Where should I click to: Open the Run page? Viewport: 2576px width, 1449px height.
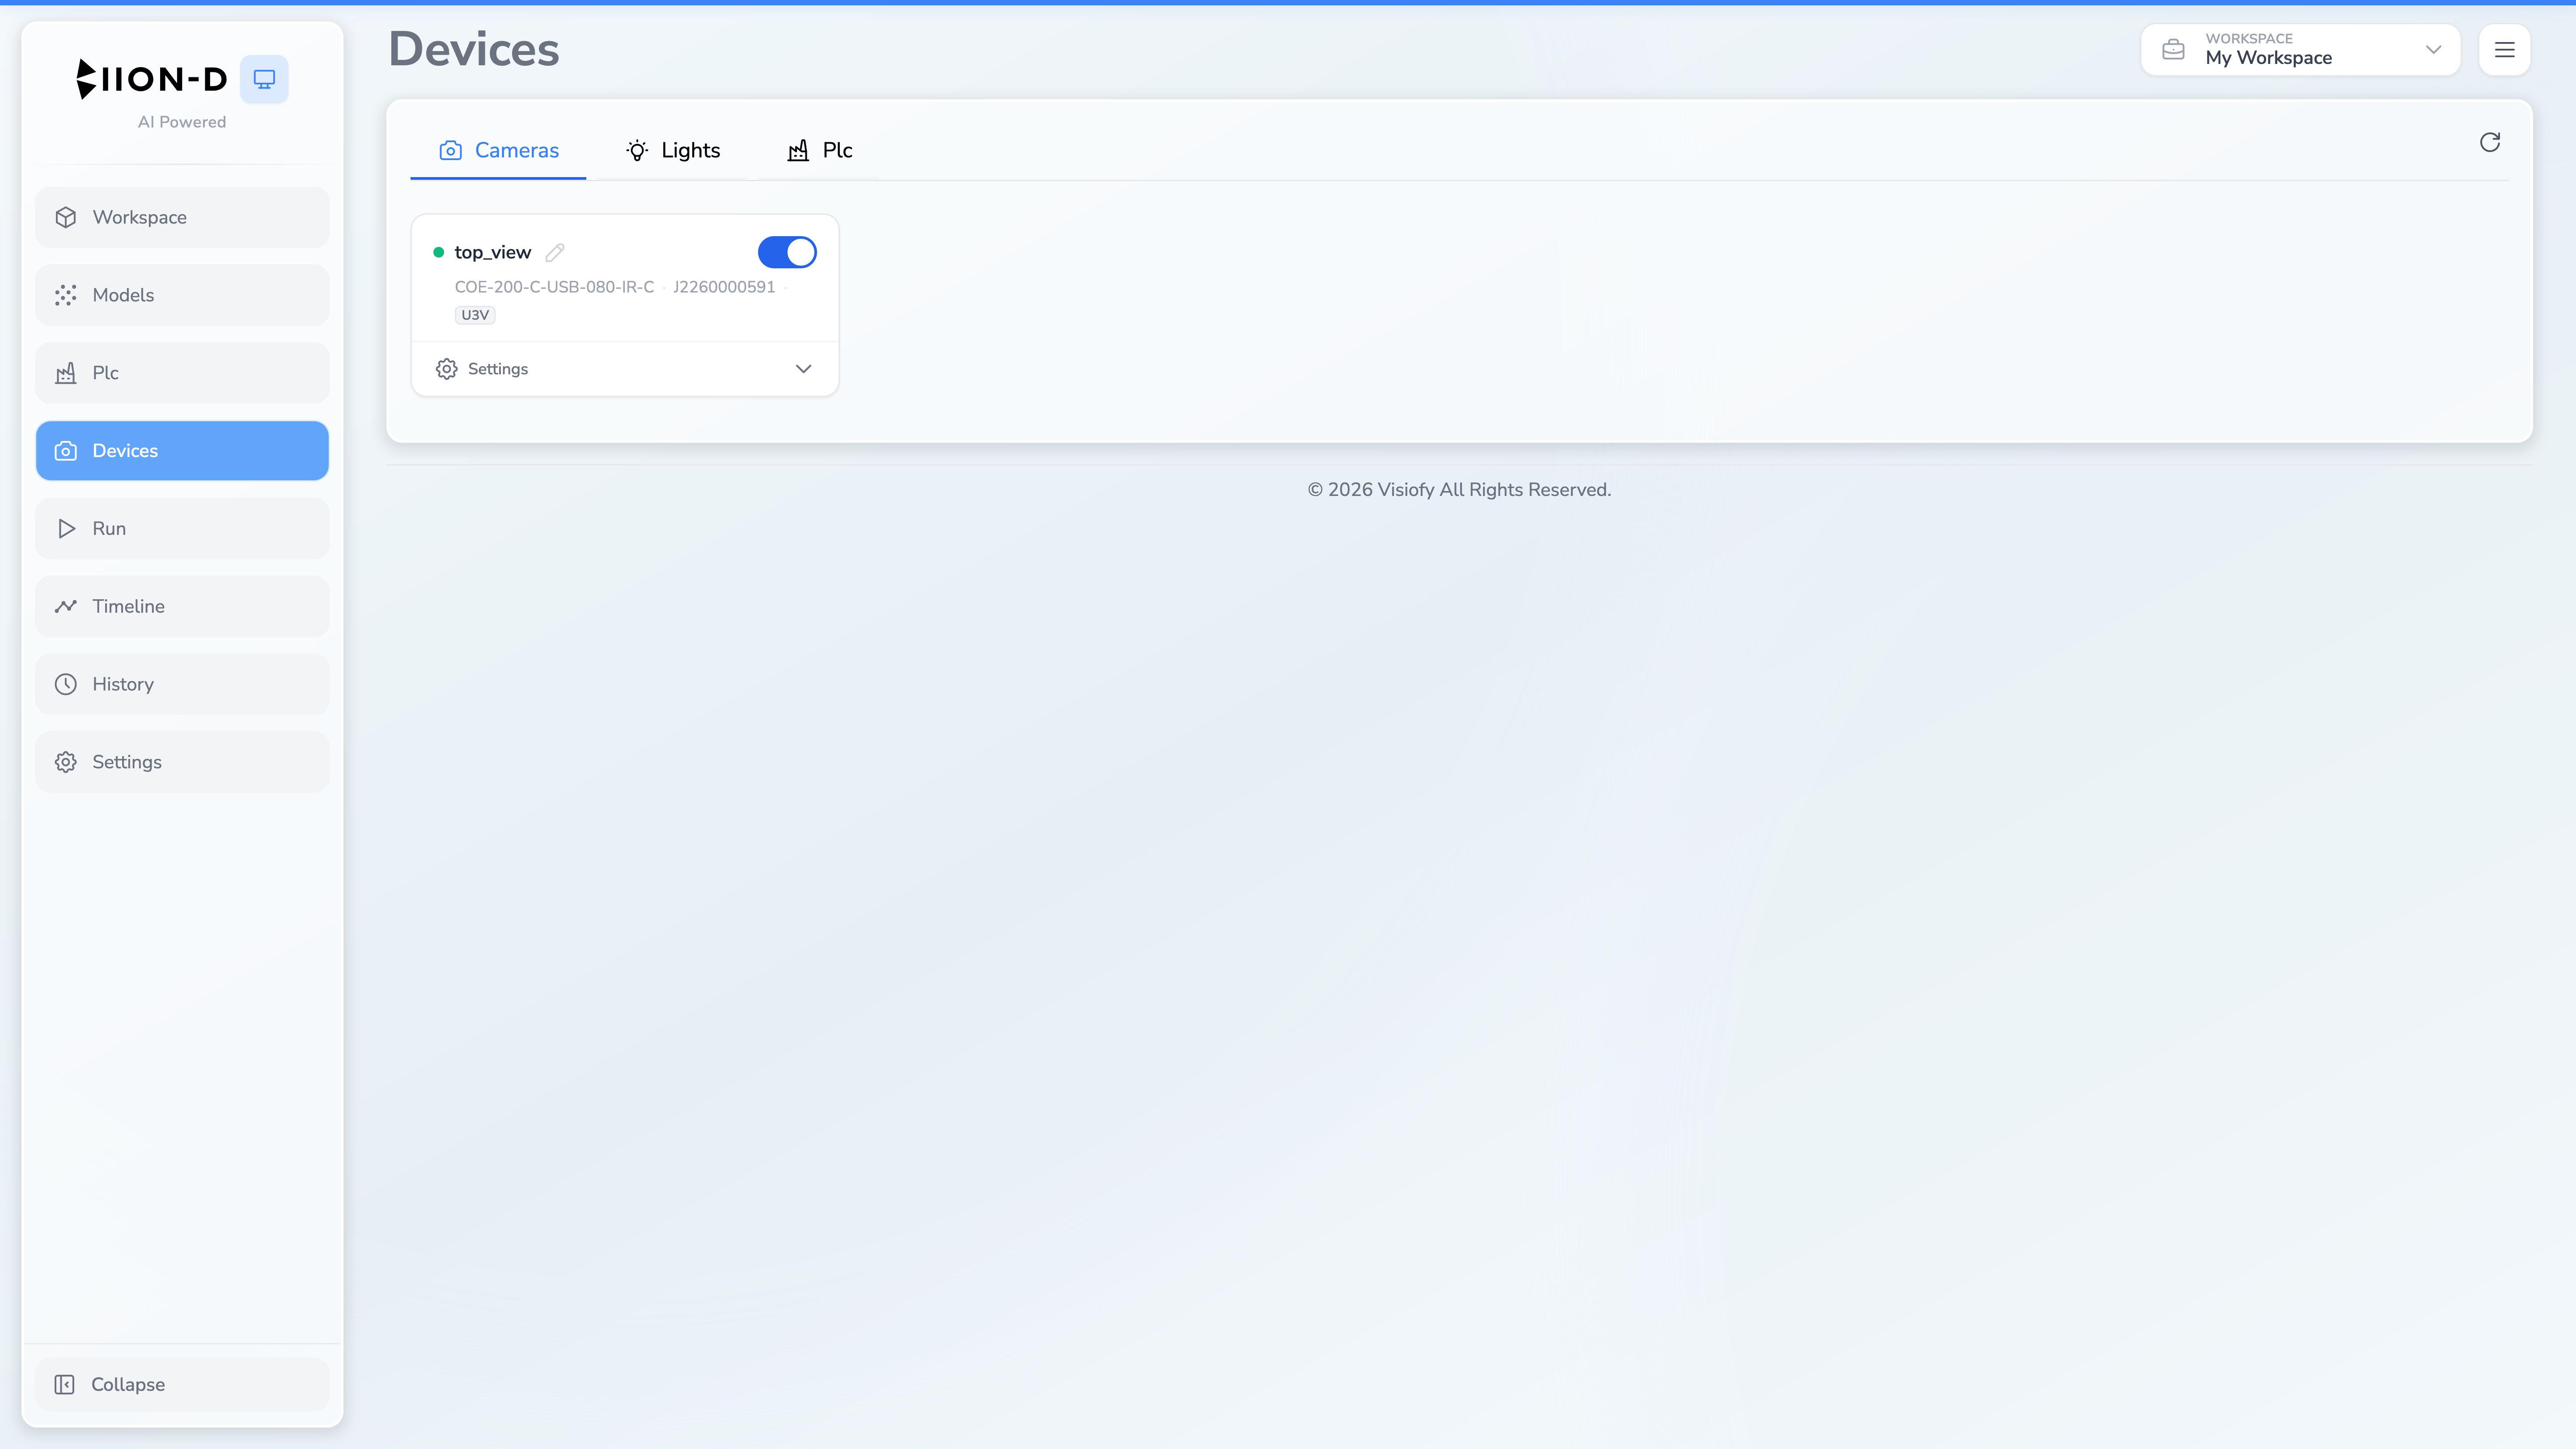pyautogui.click(x=182, y=528)
